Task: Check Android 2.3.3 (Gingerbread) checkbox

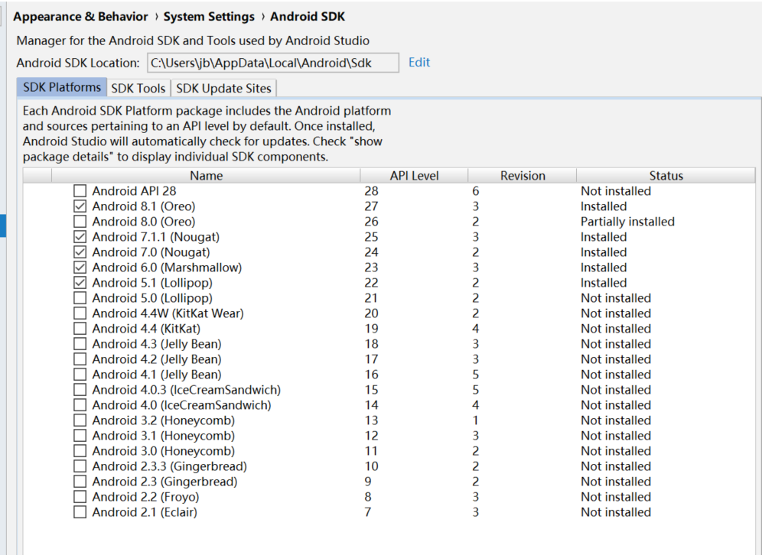Action: click(80, 466)
